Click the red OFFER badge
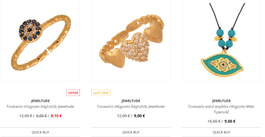 click(x=73, y=93)
